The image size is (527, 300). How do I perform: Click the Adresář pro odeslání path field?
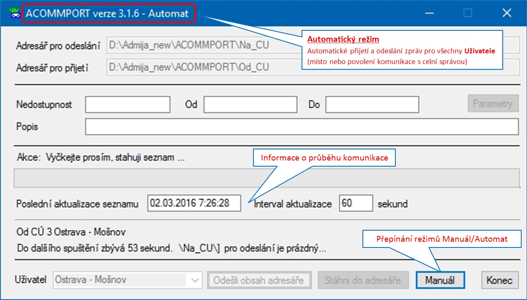tap(312, 45)
